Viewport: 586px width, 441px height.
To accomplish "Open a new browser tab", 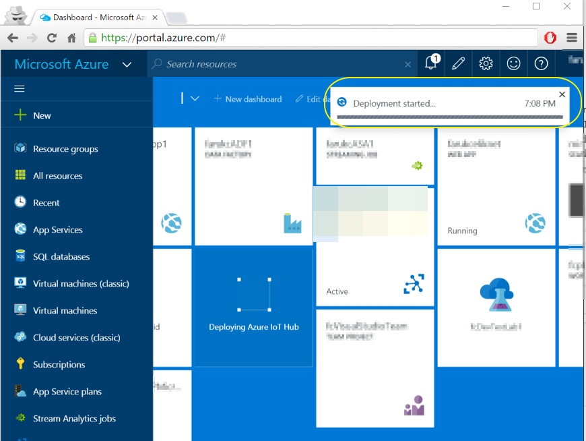I will point(176,18).
